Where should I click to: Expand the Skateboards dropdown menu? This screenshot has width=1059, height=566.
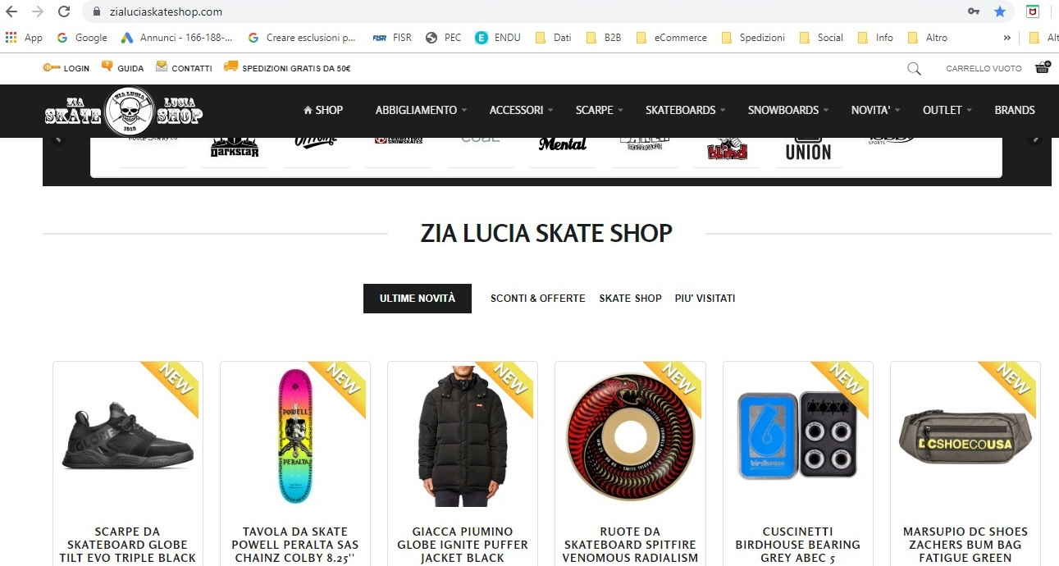pyautogui.click(x=686, y=110)
